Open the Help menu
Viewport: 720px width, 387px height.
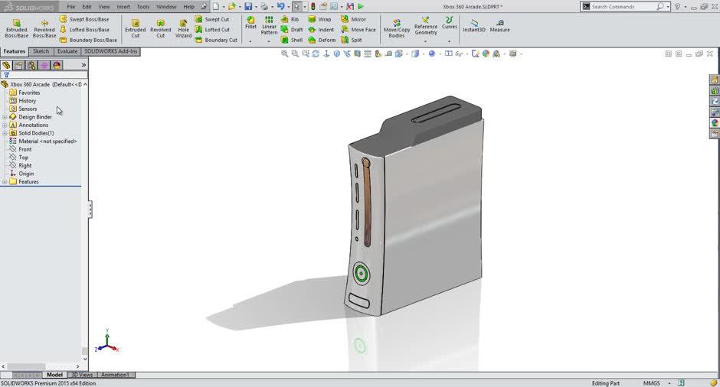pyautogui.click(x=188, y=6)
